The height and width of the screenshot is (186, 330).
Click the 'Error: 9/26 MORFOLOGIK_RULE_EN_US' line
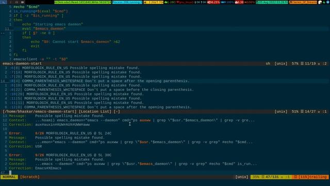click(60, 155)
